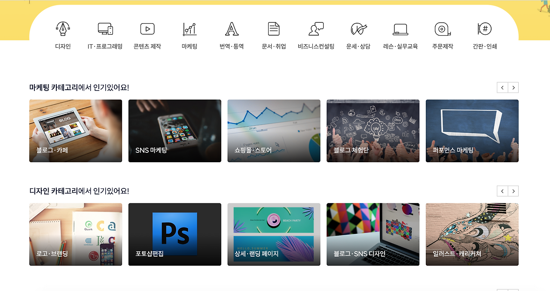
Task: Click the 디자인 category label
Action: 63,46
